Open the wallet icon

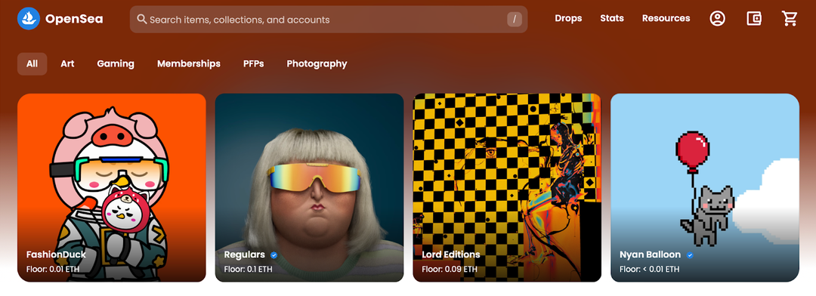click(753, 19)
